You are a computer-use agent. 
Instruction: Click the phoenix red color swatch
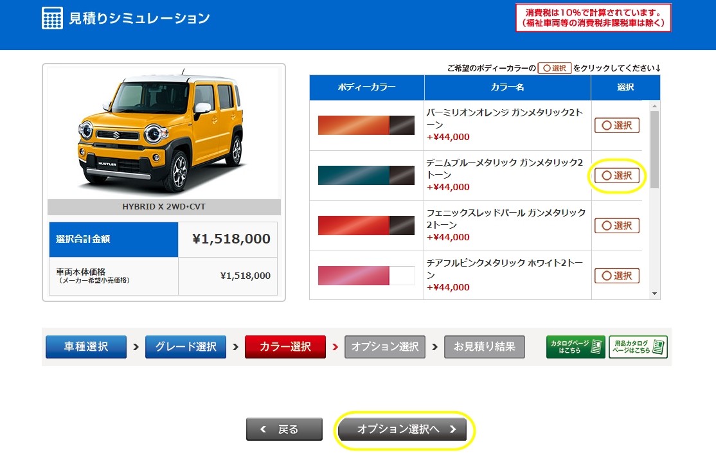pyautogui.click(x=366, y=226)
